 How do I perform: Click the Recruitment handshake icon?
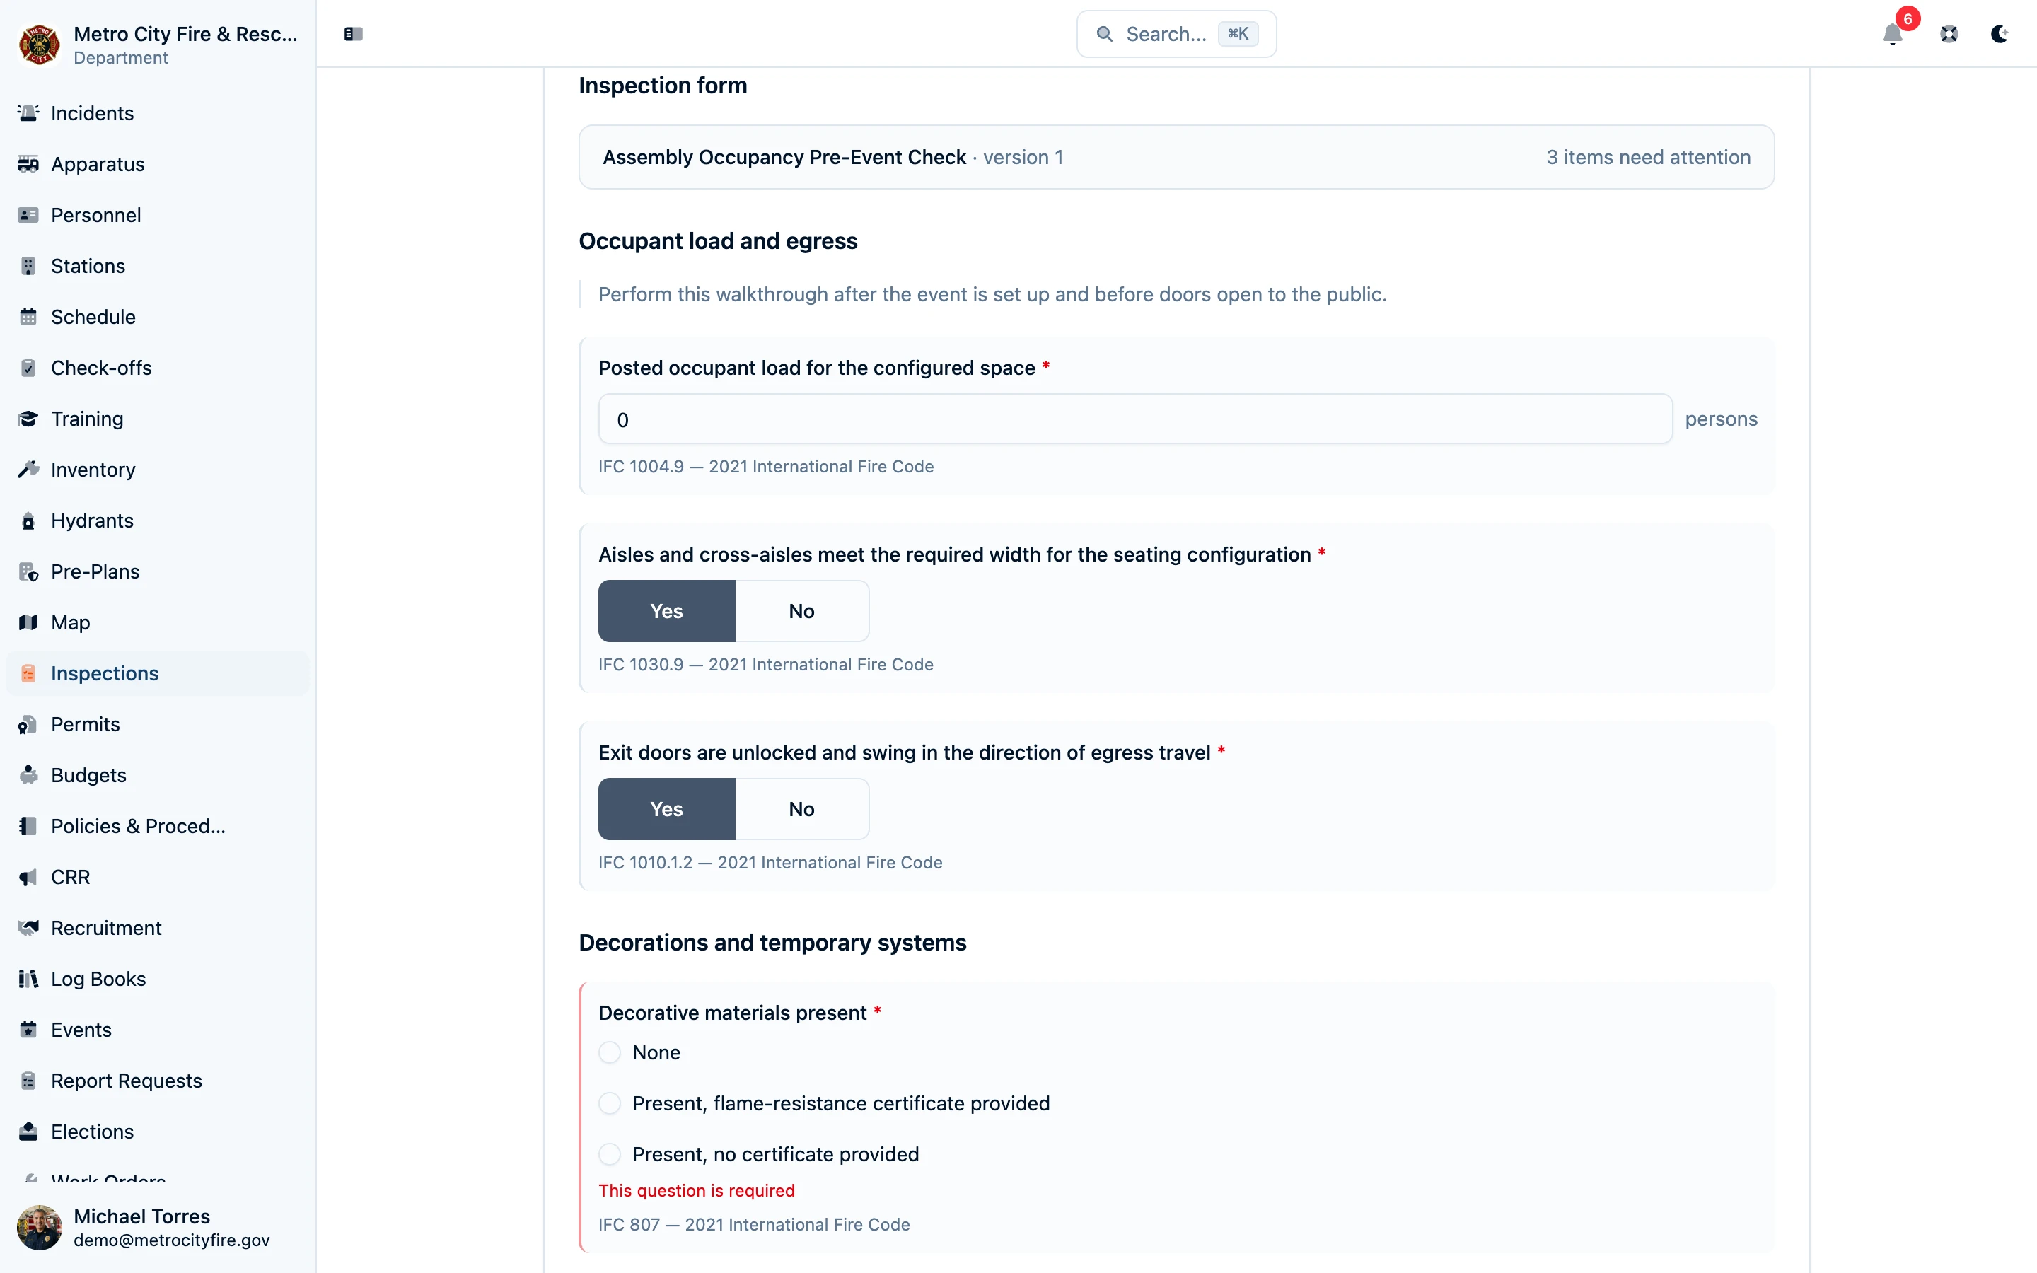click(28, 928)
